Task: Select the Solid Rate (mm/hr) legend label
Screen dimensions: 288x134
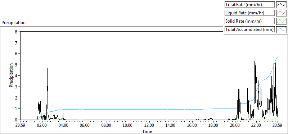Action: click(x=243, y=21)
